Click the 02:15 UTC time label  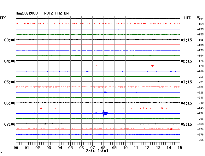point(186,61)
